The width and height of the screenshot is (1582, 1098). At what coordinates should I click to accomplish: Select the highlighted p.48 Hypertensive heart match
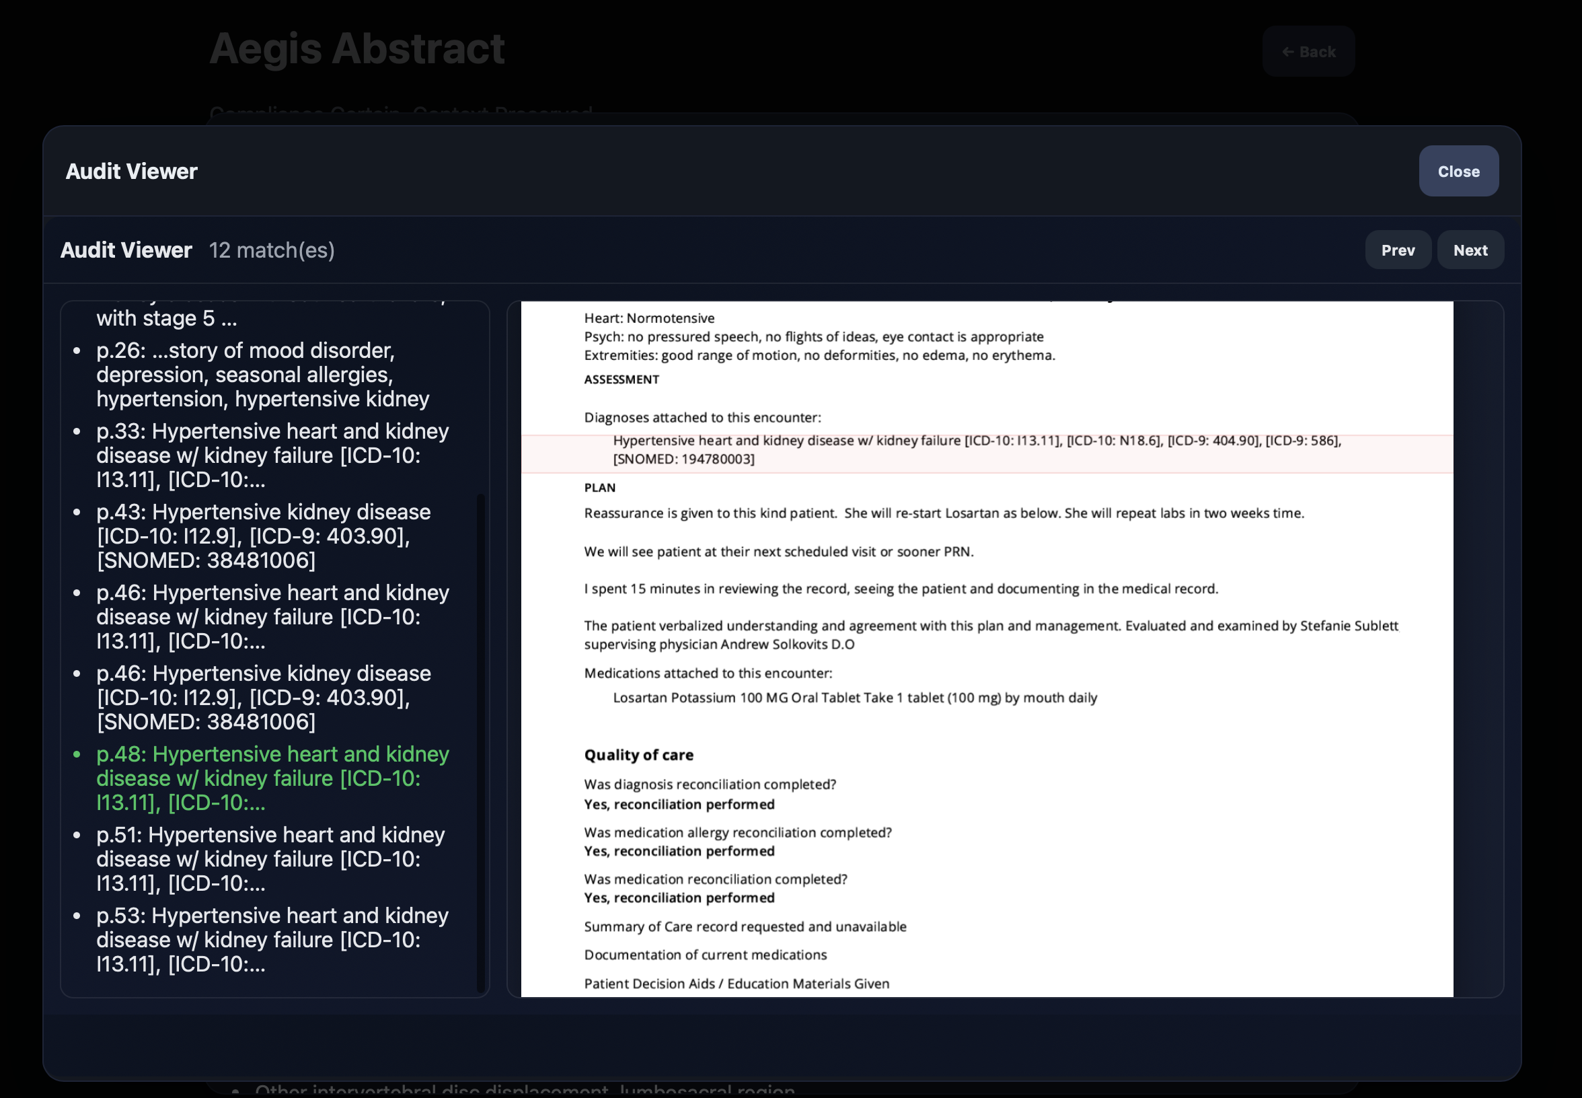point(272,778)
